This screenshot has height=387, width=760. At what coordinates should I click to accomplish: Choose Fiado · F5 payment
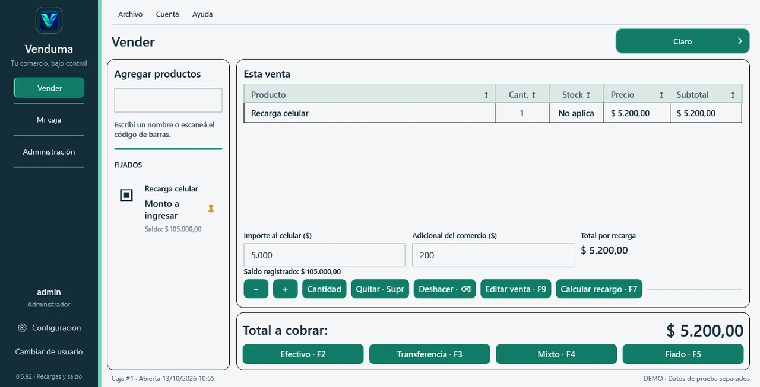tap(683, 354)
